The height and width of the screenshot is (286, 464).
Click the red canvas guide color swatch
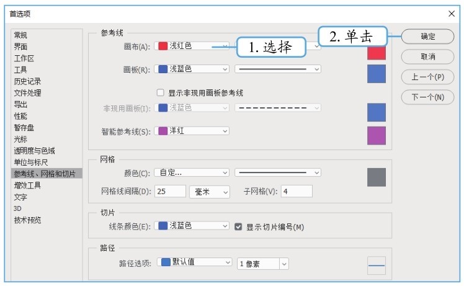376,51
